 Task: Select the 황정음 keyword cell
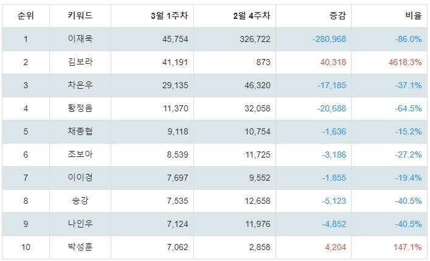[80, 108]
